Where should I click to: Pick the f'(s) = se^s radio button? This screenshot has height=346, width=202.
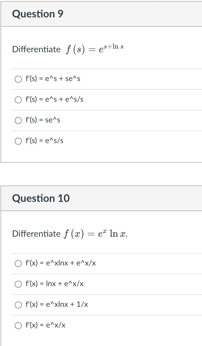tap(19, 121)
